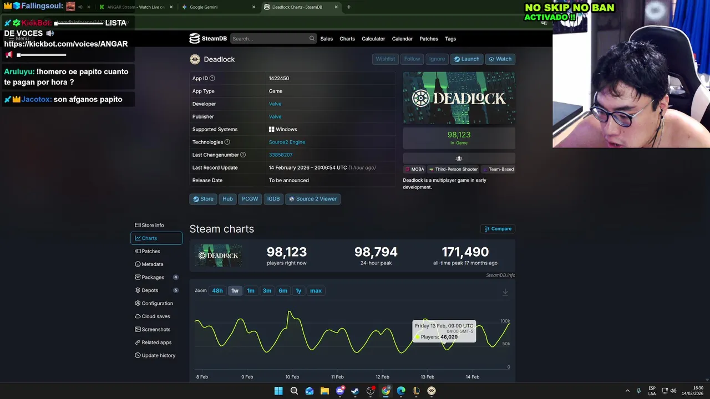Open the Calculator page
710x399 pixels.
373,39
